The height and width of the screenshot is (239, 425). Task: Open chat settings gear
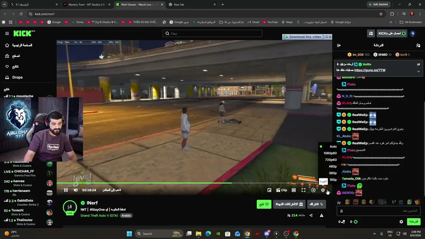(x=401, y=222)
